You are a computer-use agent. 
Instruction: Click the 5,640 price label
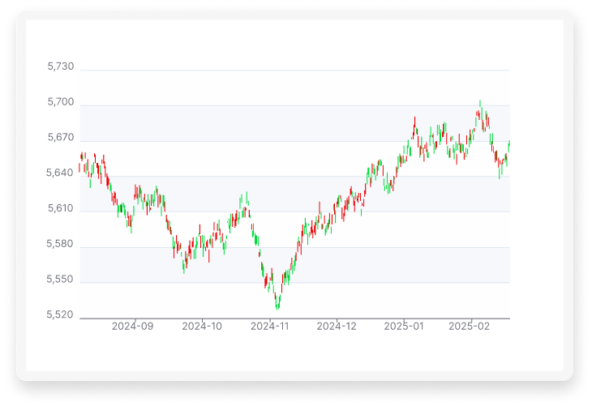pos(61,173)
